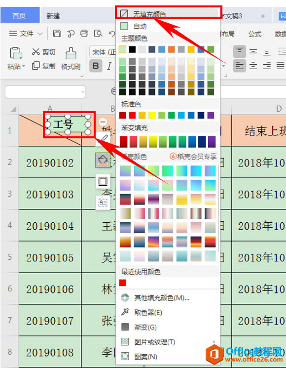Click the Save icon in the quick access toolbar
Screen dimensions: 286x368
(57, 34)
